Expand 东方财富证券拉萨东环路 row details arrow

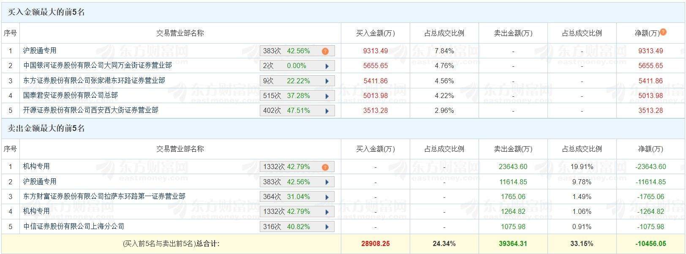pos(327,197)
